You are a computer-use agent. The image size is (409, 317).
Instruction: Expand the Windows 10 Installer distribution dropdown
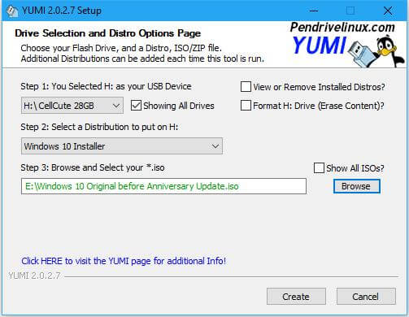click(x=122, y=146)
